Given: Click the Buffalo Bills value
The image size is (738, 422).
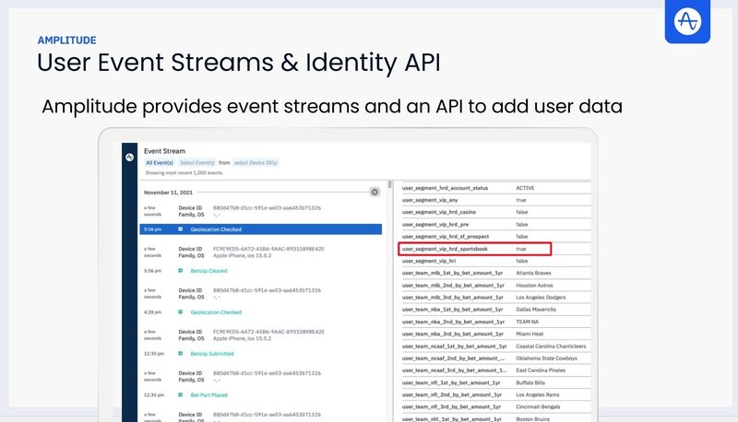Looking at the screenshot, I should [x=530, y=382].
